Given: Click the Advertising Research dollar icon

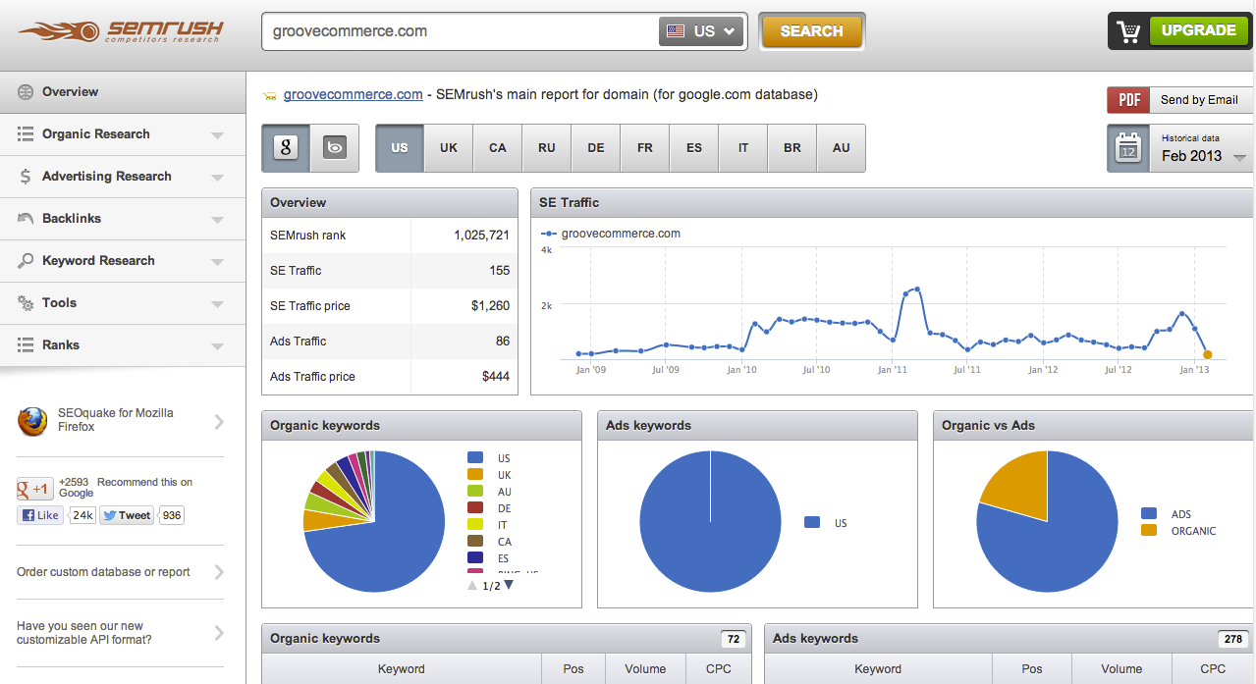Looking at the screenshot, I should pyautogui.click(x=26, y=177).
